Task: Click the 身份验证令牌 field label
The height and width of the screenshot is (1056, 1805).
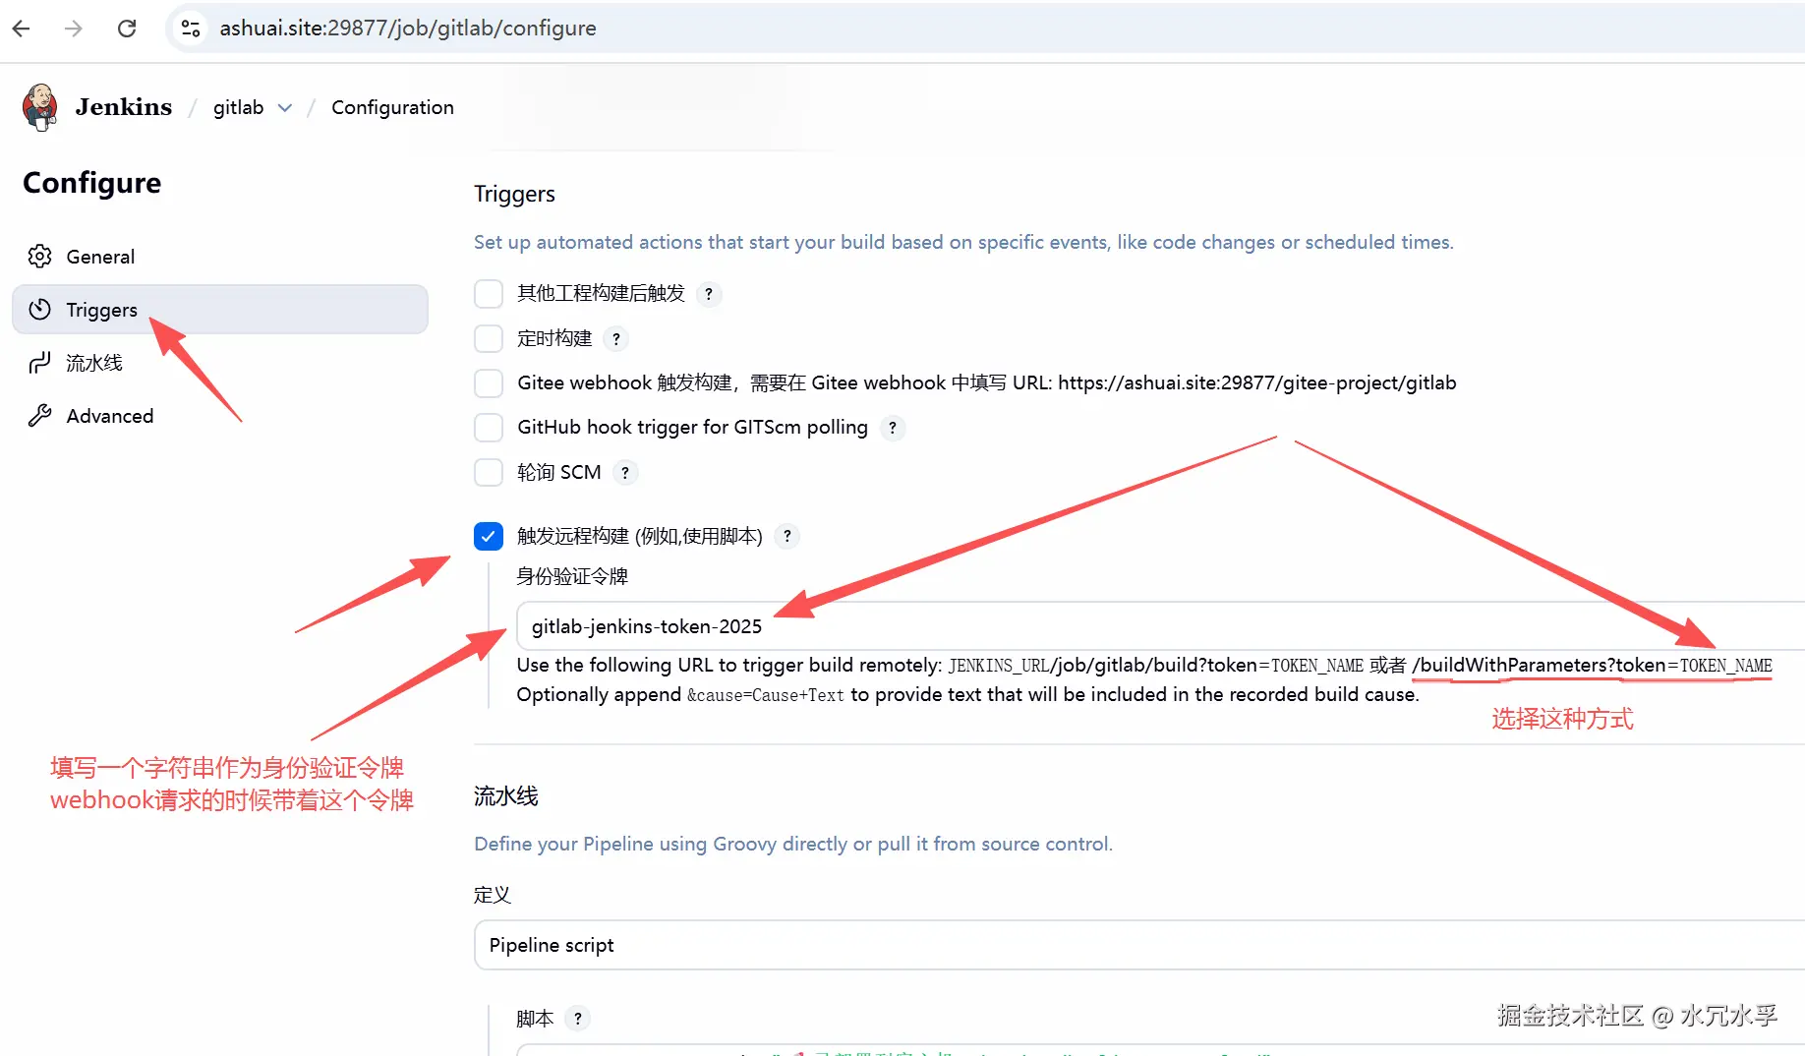Action: 572,576
